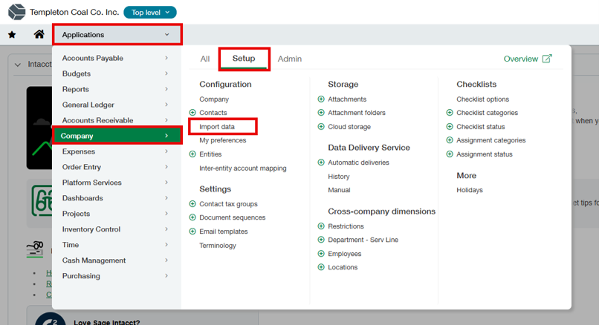
Task: Open the Applications dropdown menu
Action: coord(117,35)
